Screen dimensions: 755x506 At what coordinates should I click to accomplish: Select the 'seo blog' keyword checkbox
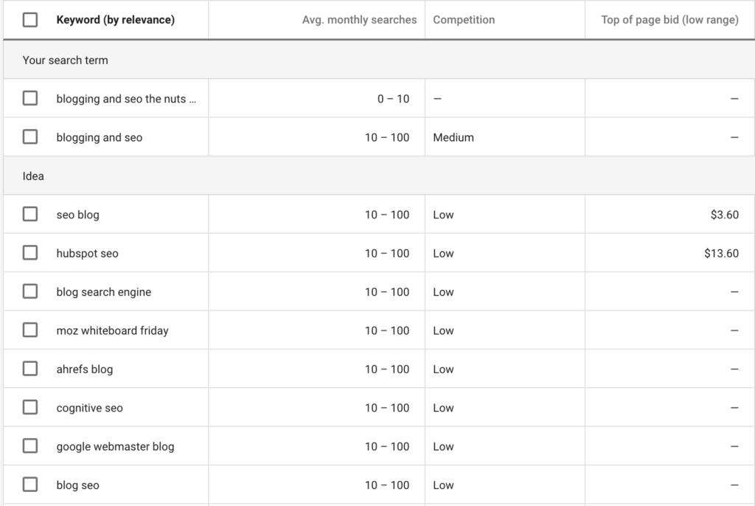tap(30, 215)
